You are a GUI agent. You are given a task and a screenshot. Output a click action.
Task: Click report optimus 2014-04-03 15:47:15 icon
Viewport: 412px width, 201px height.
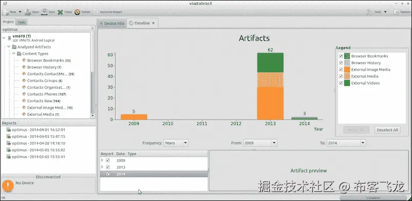coord(9,136)
